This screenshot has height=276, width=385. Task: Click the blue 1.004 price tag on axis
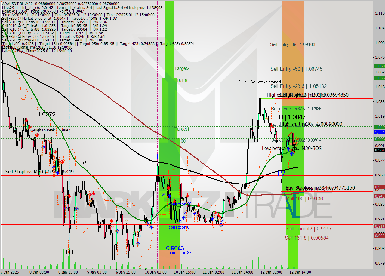(x=379, y=132)
